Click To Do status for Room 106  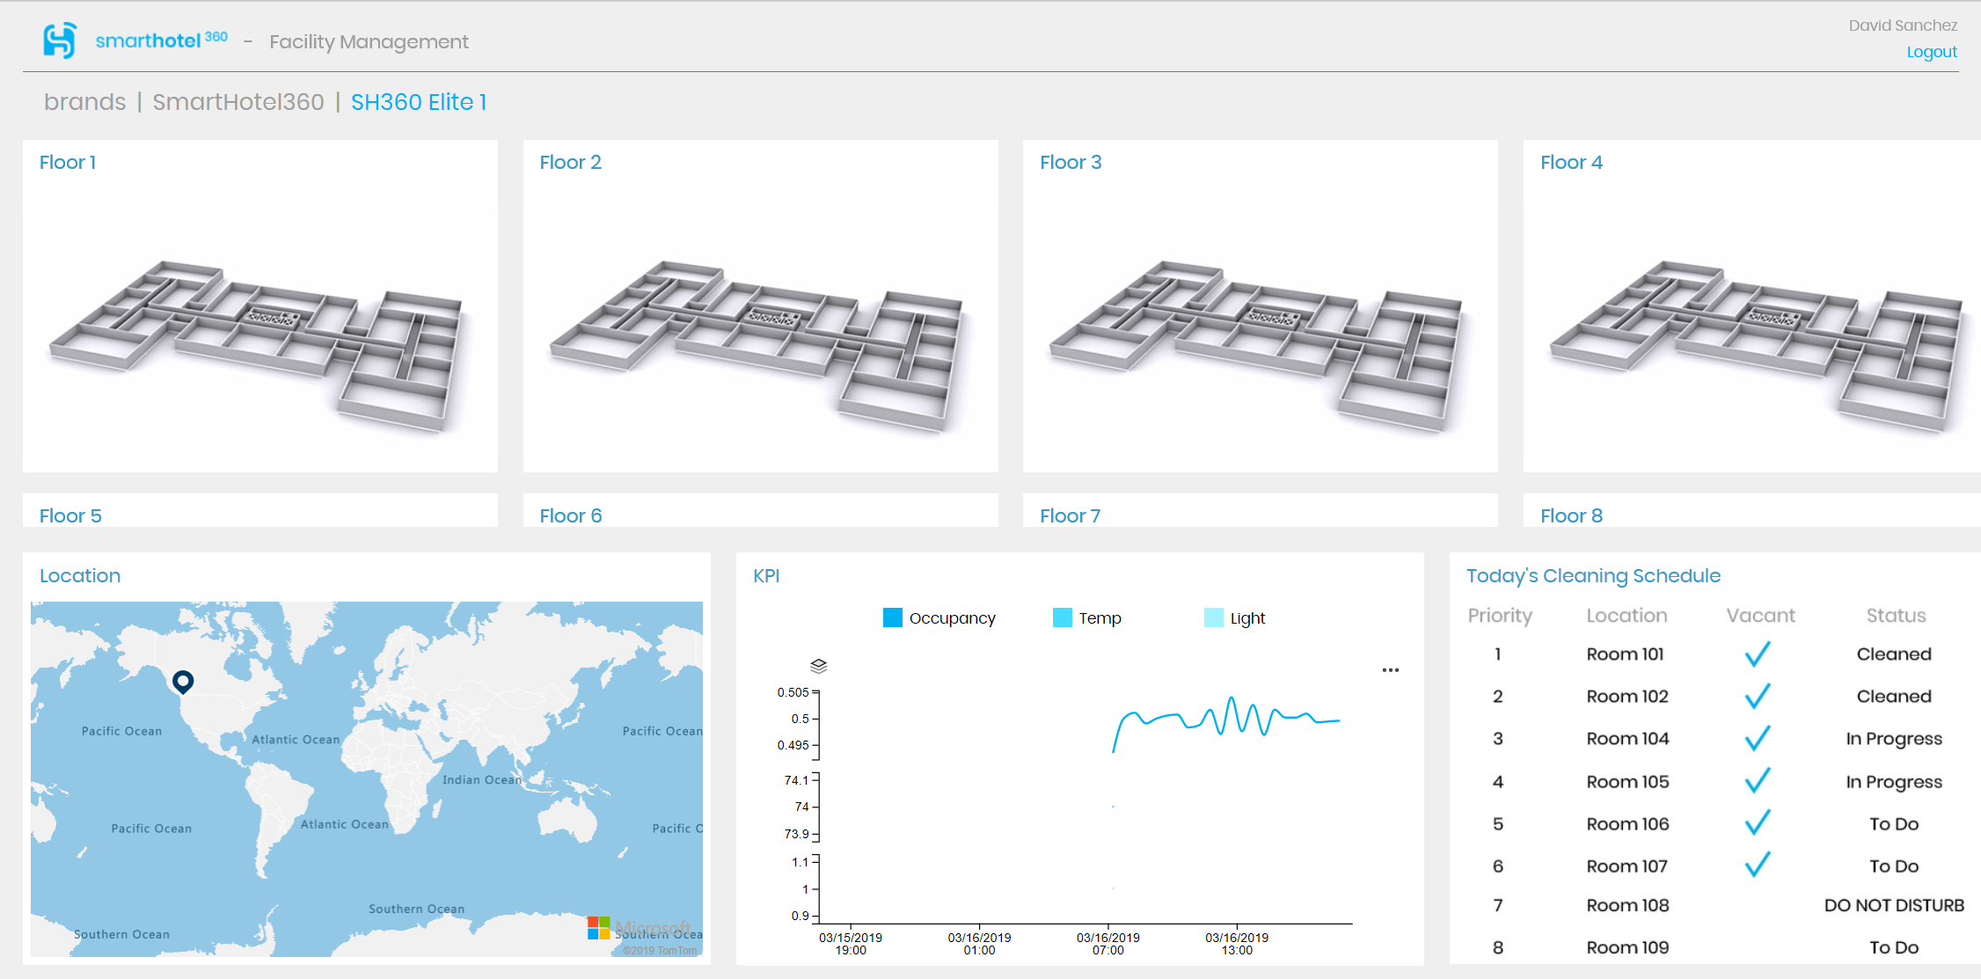(x=1894, y=823)
